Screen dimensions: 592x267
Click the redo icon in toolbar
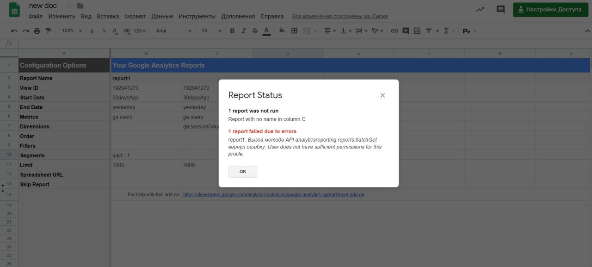pos(25,31)
